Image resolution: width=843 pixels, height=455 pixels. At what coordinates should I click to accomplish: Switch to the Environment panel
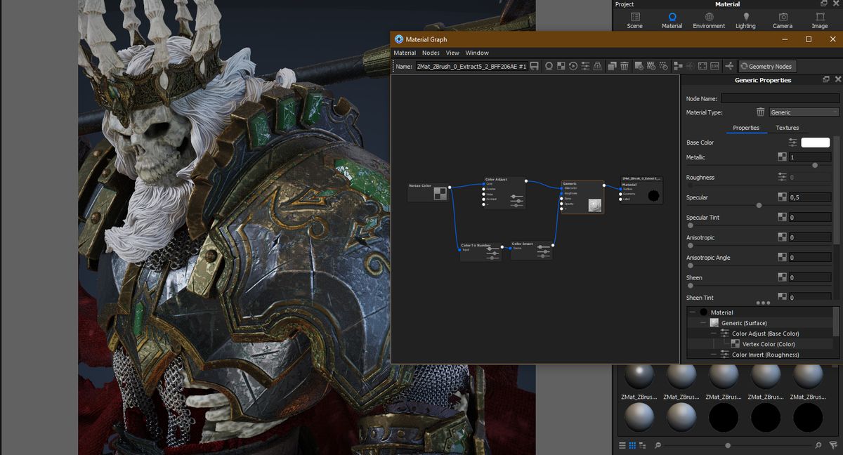click(709, 20)
